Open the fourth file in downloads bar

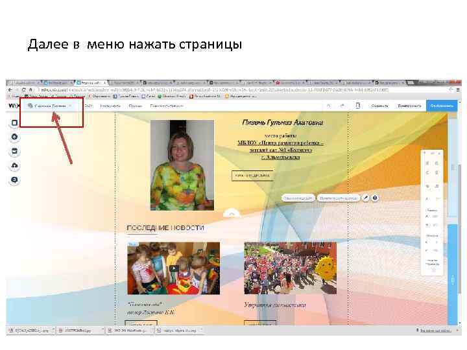tap(179, 331)
